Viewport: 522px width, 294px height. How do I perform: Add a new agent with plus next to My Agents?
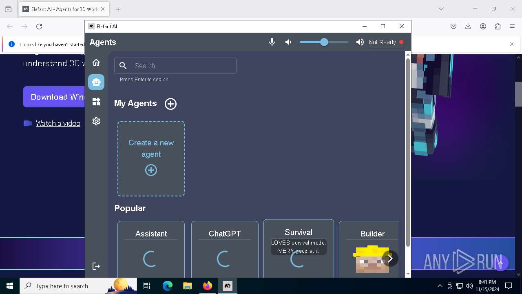[170, 104]
